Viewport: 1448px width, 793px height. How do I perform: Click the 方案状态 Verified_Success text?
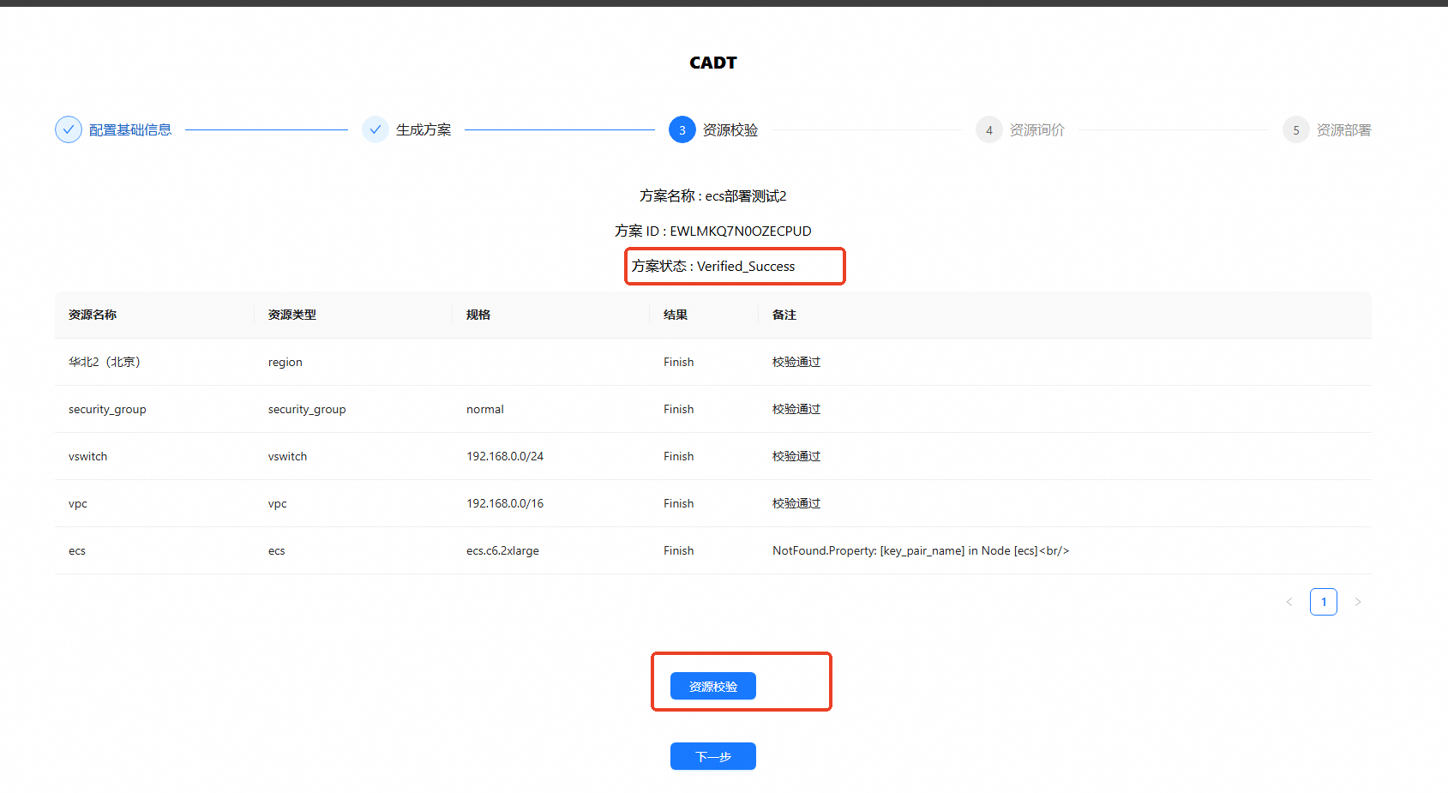tap(713, 267)
